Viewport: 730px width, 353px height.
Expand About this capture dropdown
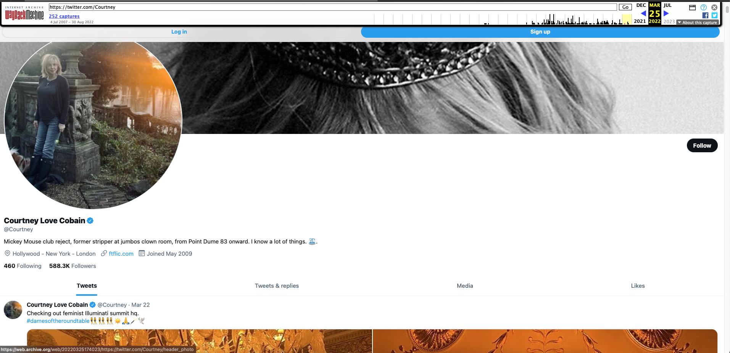tap(698, 23)
